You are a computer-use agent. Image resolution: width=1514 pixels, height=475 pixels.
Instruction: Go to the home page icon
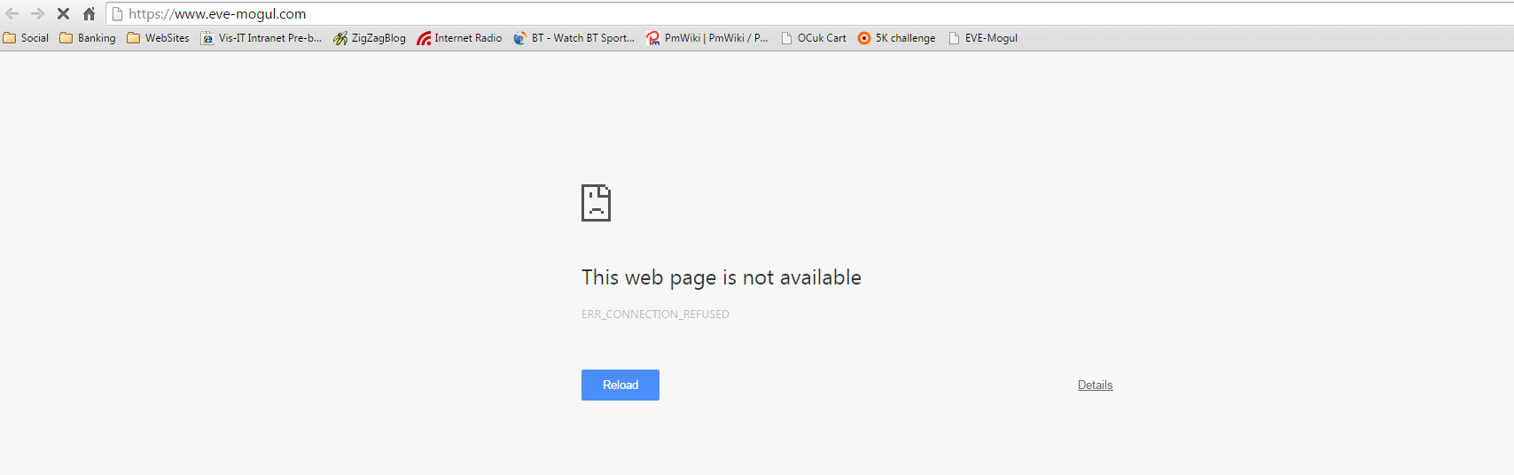tap(89, 14)
